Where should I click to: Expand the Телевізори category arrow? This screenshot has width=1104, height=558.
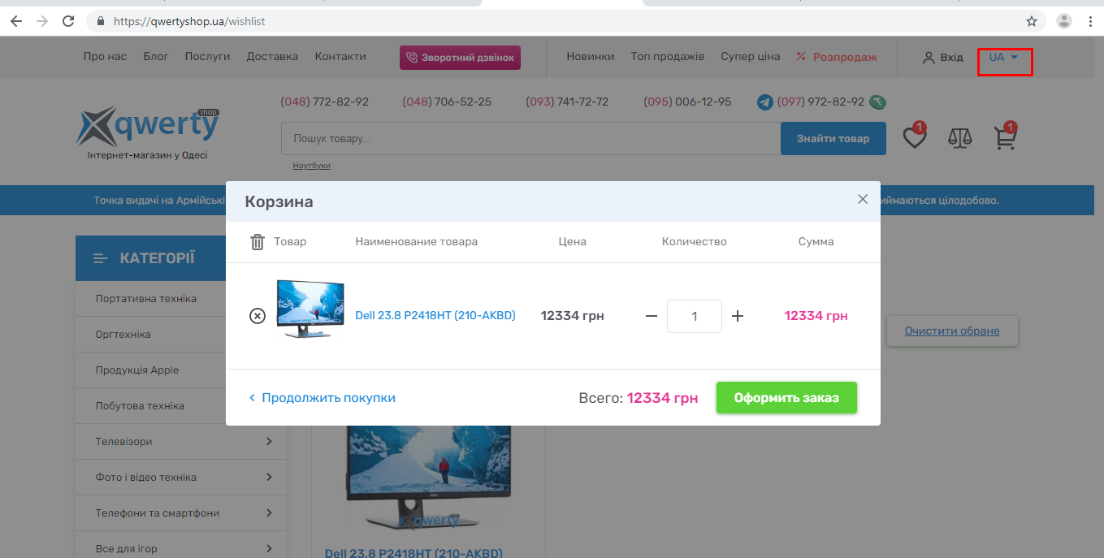[x=269, y=442]
